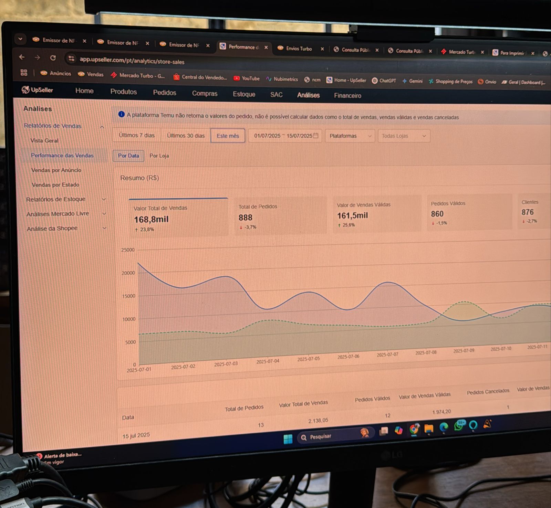The height and width of the screenshot is (508, 551).
Task: Click the Windows Start icon
Action: pos(288,439)
